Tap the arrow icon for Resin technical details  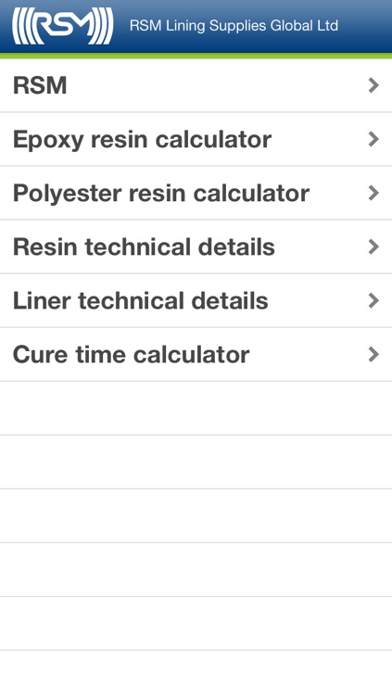tap(373, 246)
